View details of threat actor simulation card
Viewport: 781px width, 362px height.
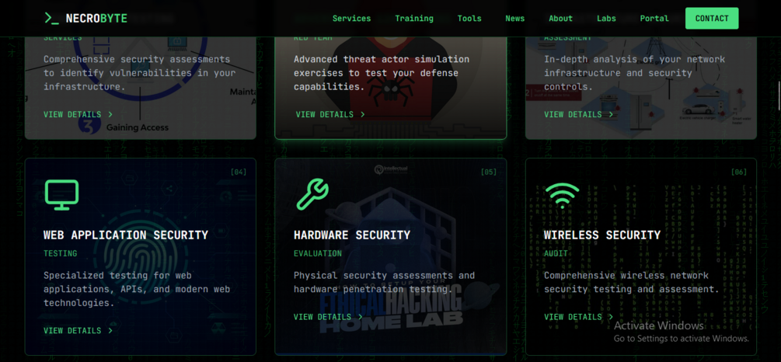pyautogui.click(x=330, y=114)
